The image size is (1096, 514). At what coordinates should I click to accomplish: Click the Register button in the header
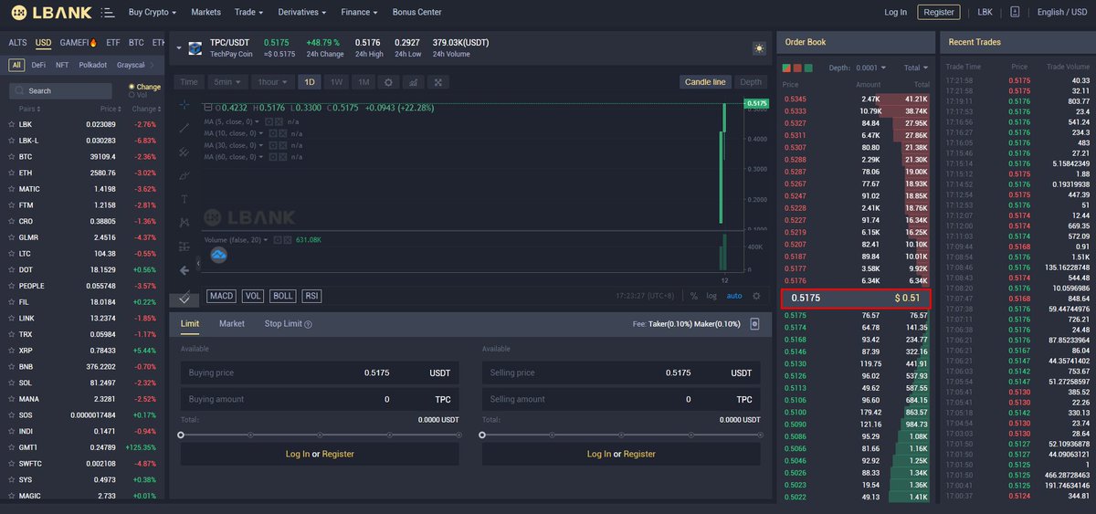pos(939,13)
